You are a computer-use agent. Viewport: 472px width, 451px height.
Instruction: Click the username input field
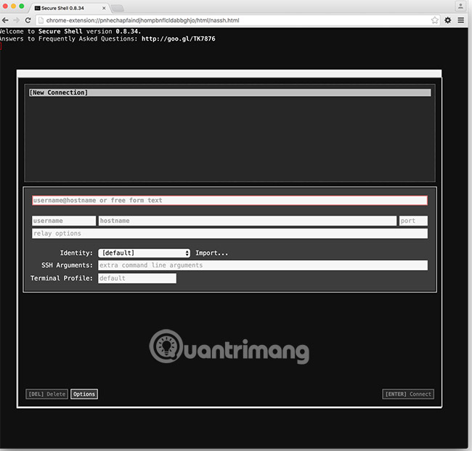[64, 221]
